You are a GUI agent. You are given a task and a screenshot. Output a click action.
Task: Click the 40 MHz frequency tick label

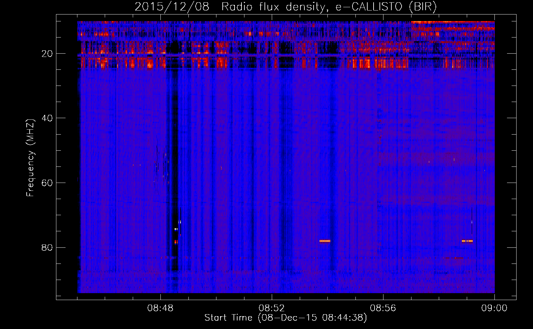pyautogui.click(x=47, y=118)
